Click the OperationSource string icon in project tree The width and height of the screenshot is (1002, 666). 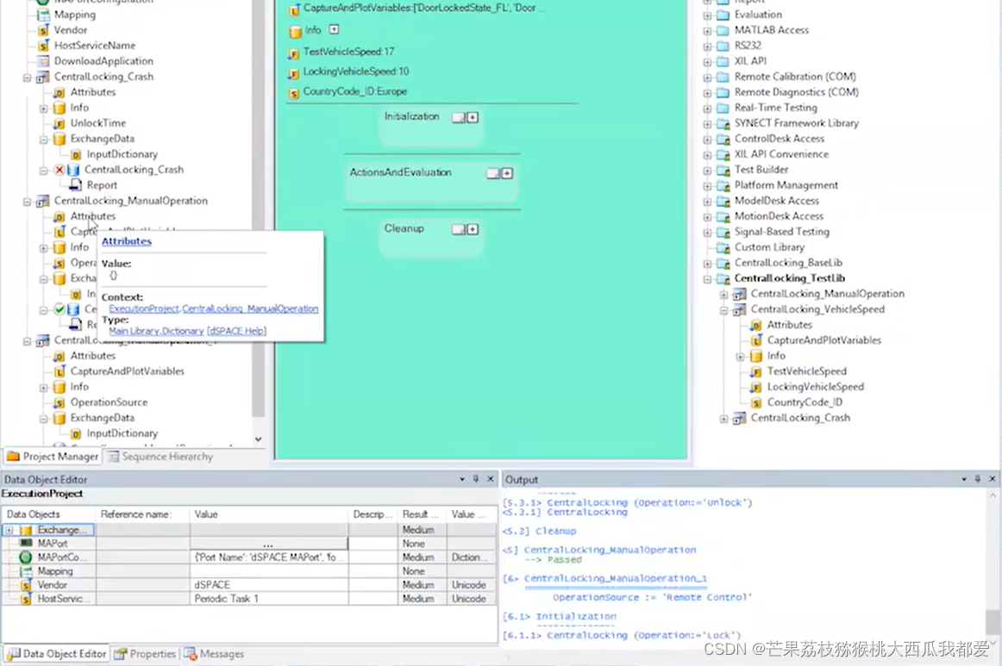(59, 403)
